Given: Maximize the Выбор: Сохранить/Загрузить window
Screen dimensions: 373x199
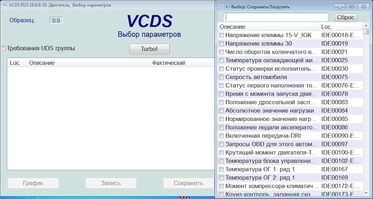Looking at the screenshot, I should point(352,7).
